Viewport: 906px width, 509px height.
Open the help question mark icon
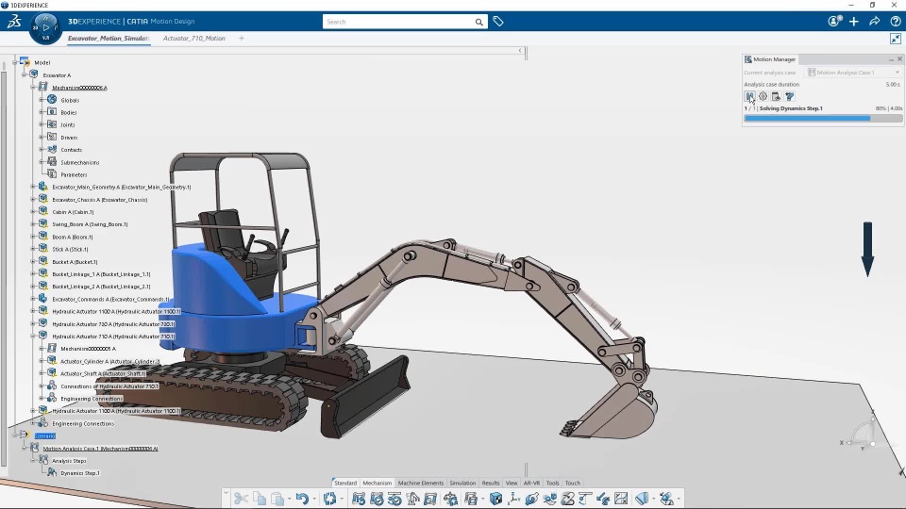tap(895, 22)
